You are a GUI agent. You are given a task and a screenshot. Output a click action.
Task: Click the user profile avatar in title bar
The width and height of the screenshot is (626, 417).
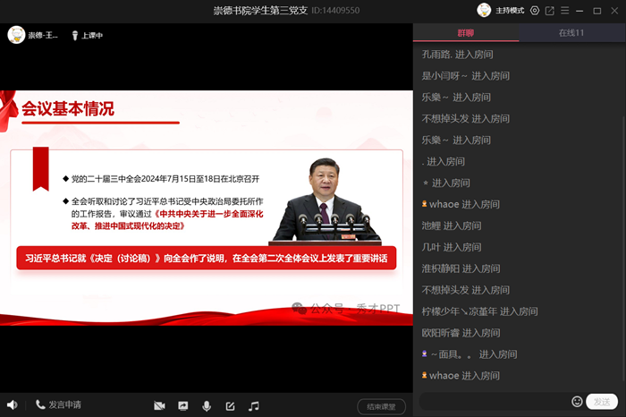[x=484, y=11]
